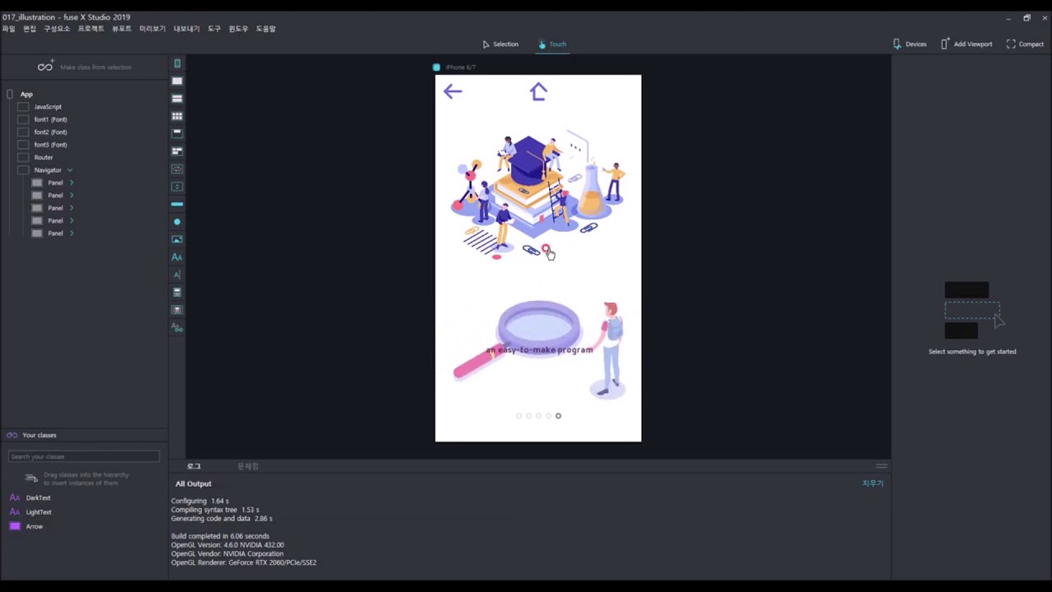This screenshot has width=1052, height=592.
Task: Pick the Grid primitive icon
Action: coord(177,116)
